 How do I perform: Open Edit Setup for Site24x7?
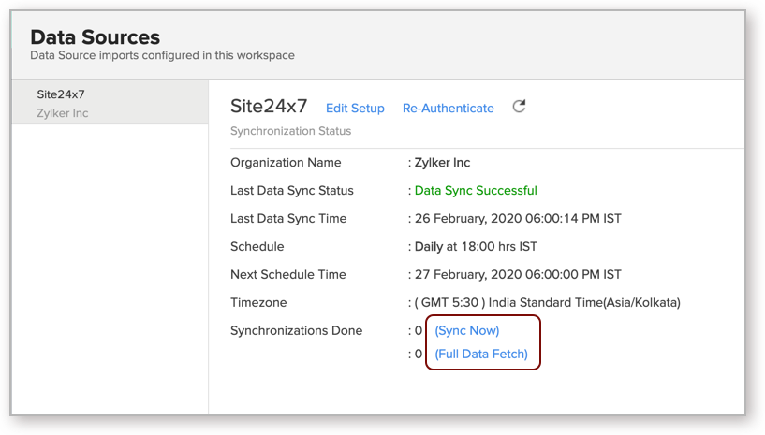tap(355, 109)
